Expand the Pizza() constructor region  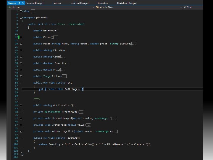click(x=21, y=37)
